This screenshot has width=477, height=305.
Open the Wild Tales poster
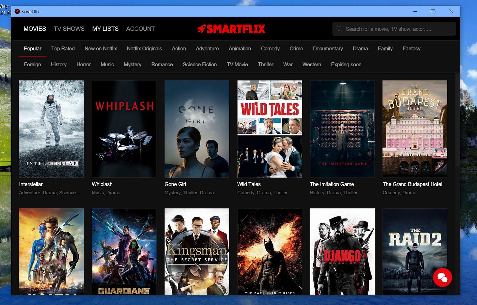[x=270, y=129]
